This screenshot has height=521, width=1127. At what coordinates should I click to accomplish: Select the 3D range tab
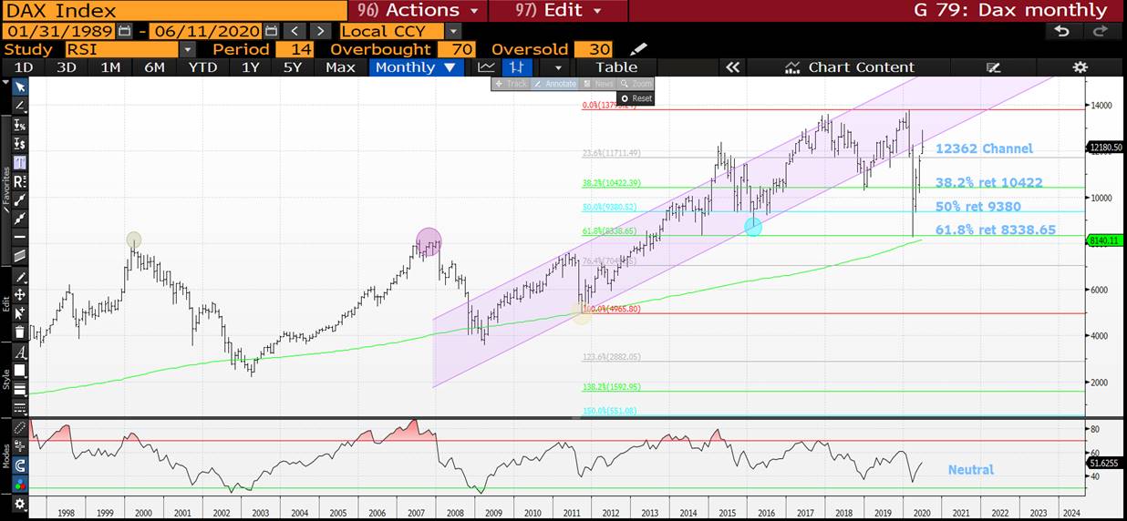coord(67,67)
